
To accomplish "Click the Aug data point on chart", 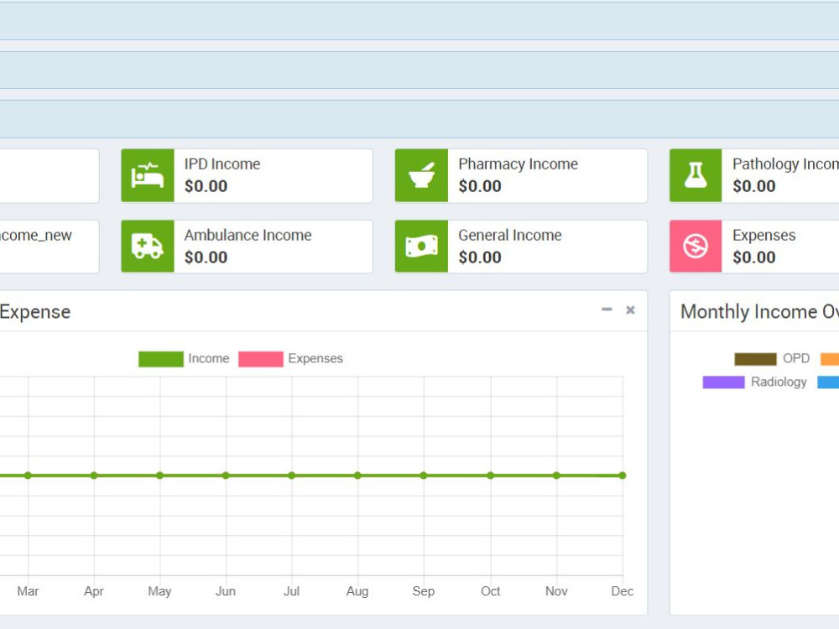I will pos(357,476).
